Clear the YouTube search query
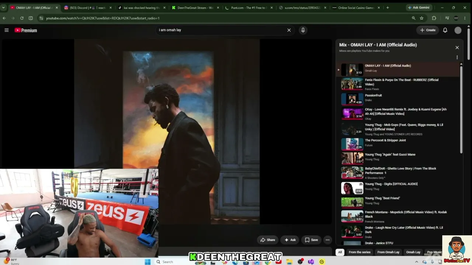The image size is (472, 265). click(289, 30)
